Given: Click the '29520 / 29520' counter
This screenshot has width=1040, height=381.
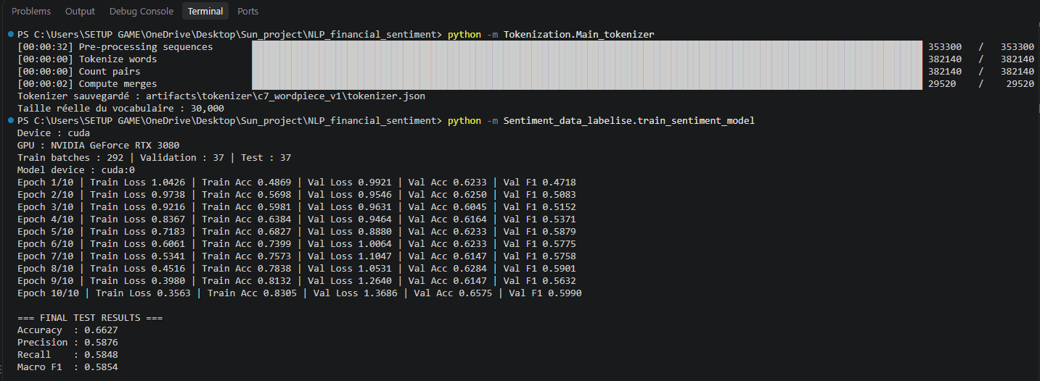Looking at the screenshot, I should click(x=981, y=83).
